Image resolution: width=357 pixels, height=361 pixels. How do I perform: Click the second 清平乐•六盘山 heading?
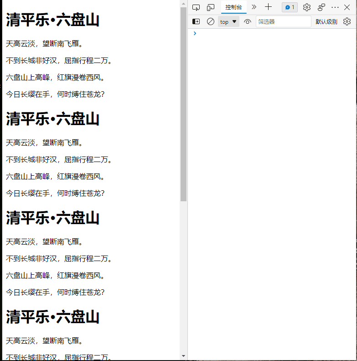pos(53,119)
